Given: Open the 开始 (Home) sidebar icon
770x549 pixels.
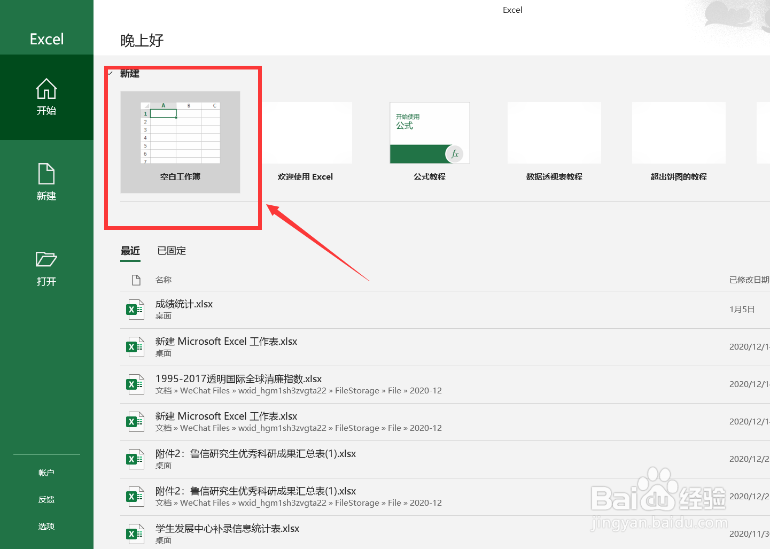Looking at the screenshot, I should (46, 97).
